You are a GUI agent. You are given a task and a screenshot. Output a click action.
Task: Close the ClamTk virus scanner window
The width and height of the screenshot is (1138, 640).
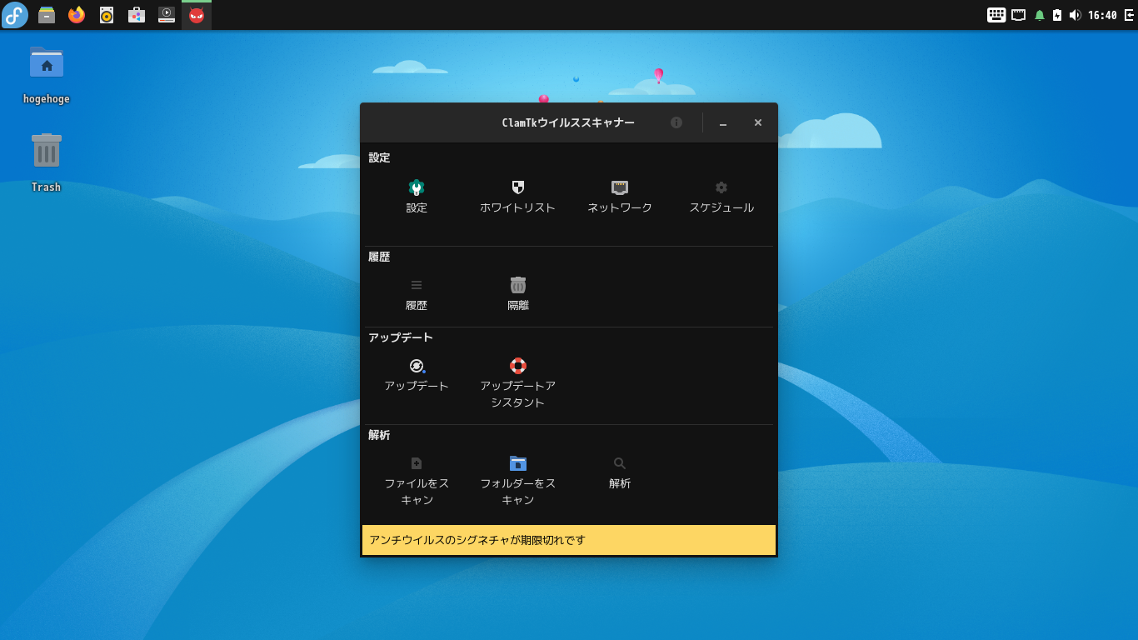point(758,122)
